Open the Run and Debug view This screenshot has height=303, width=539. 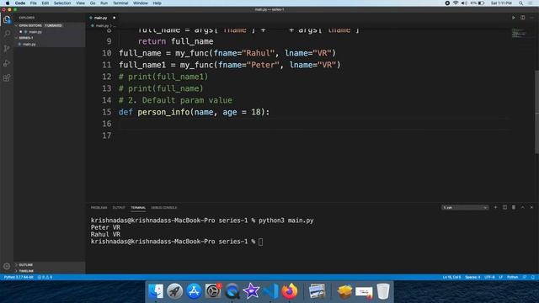click(x=7, y=63)
